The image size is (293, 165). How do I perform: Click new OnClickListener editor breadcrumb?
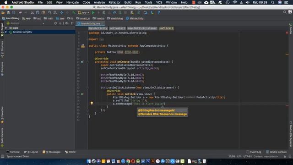click(x=142, y=28)
